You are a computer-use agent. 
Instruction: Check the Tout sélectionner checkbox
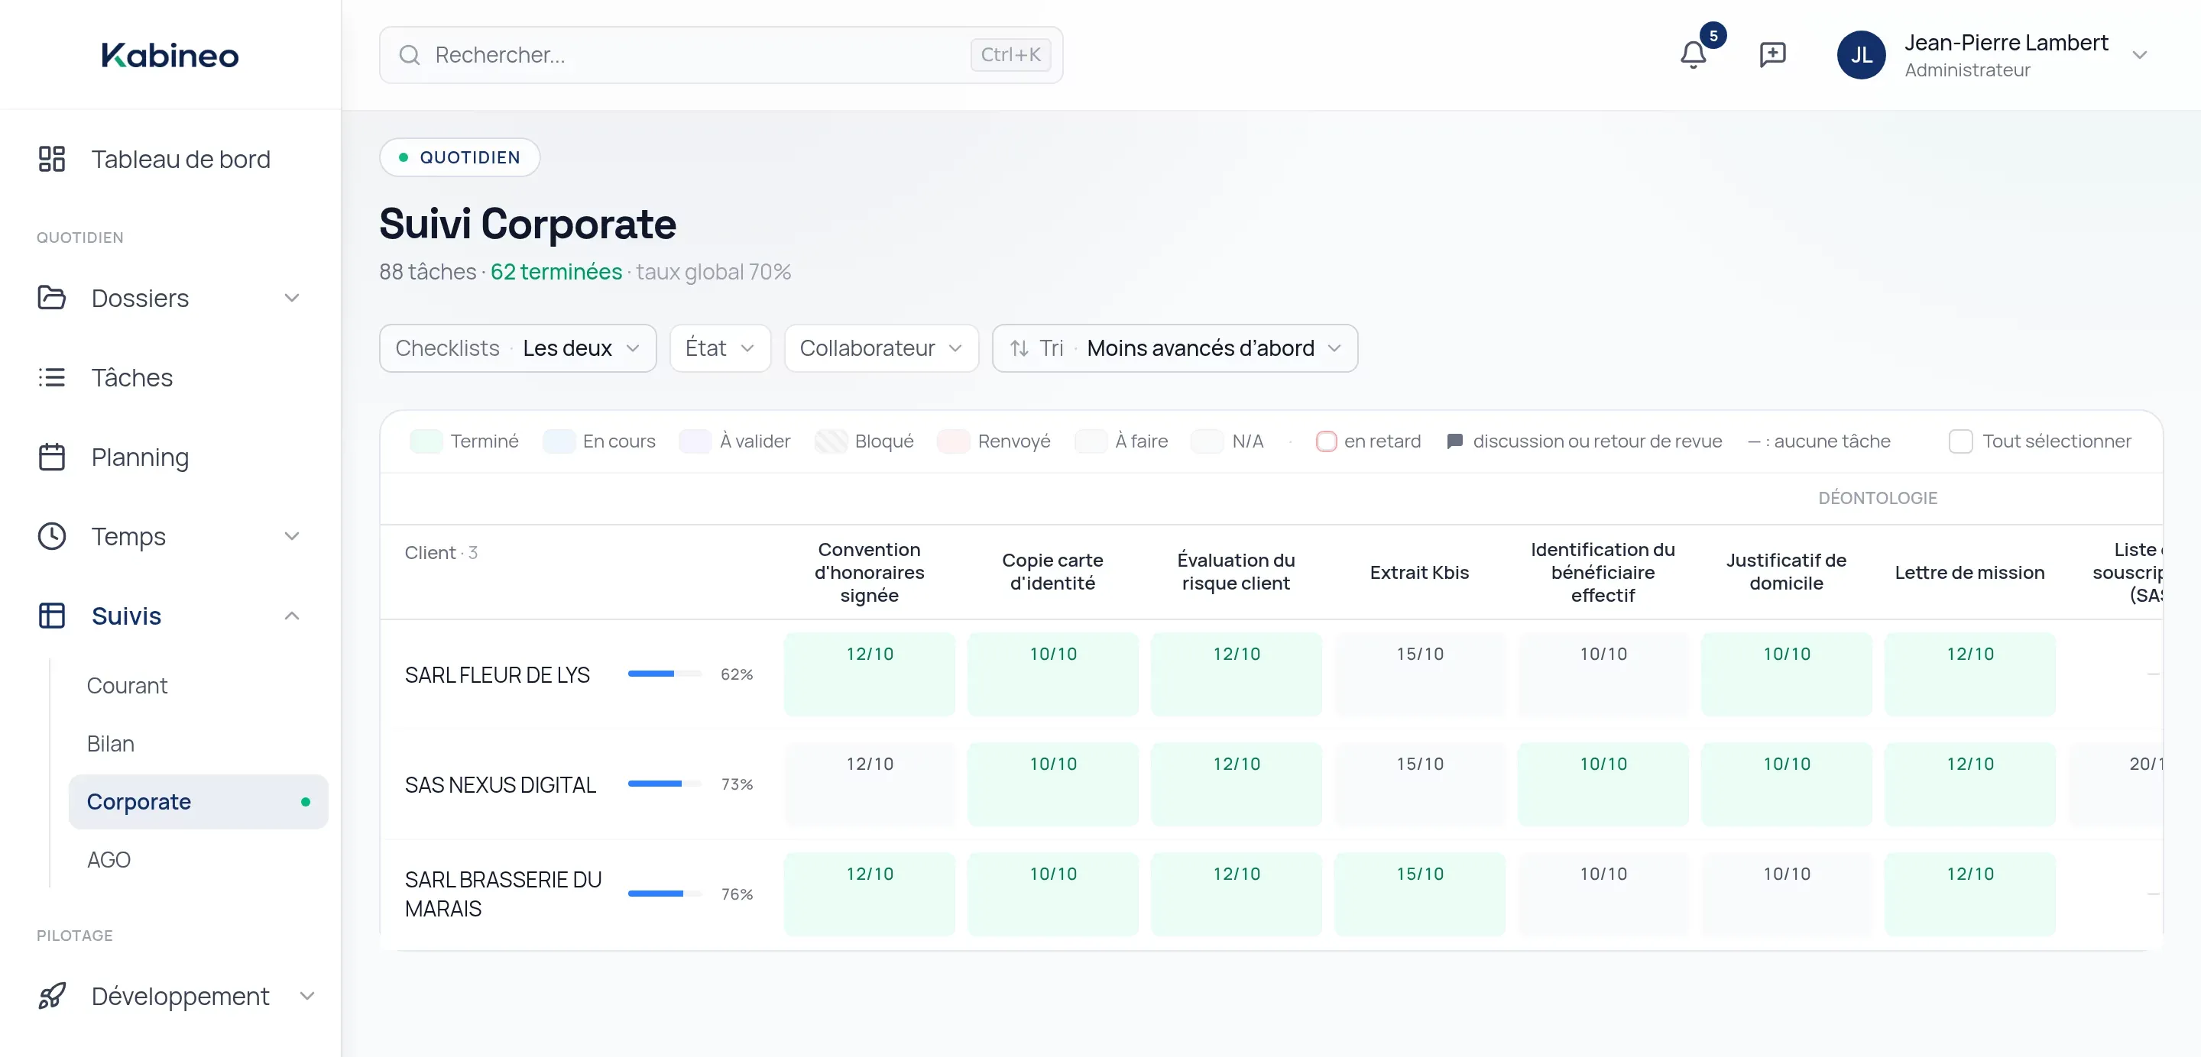tap(1960, 441)
